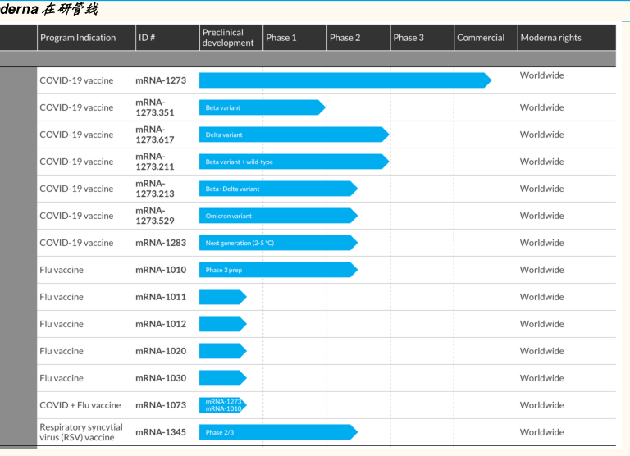The height and width of the screenshot is (456, 630).
Task: Click the Phase 3 column header
Action: (x=409, y=38)
